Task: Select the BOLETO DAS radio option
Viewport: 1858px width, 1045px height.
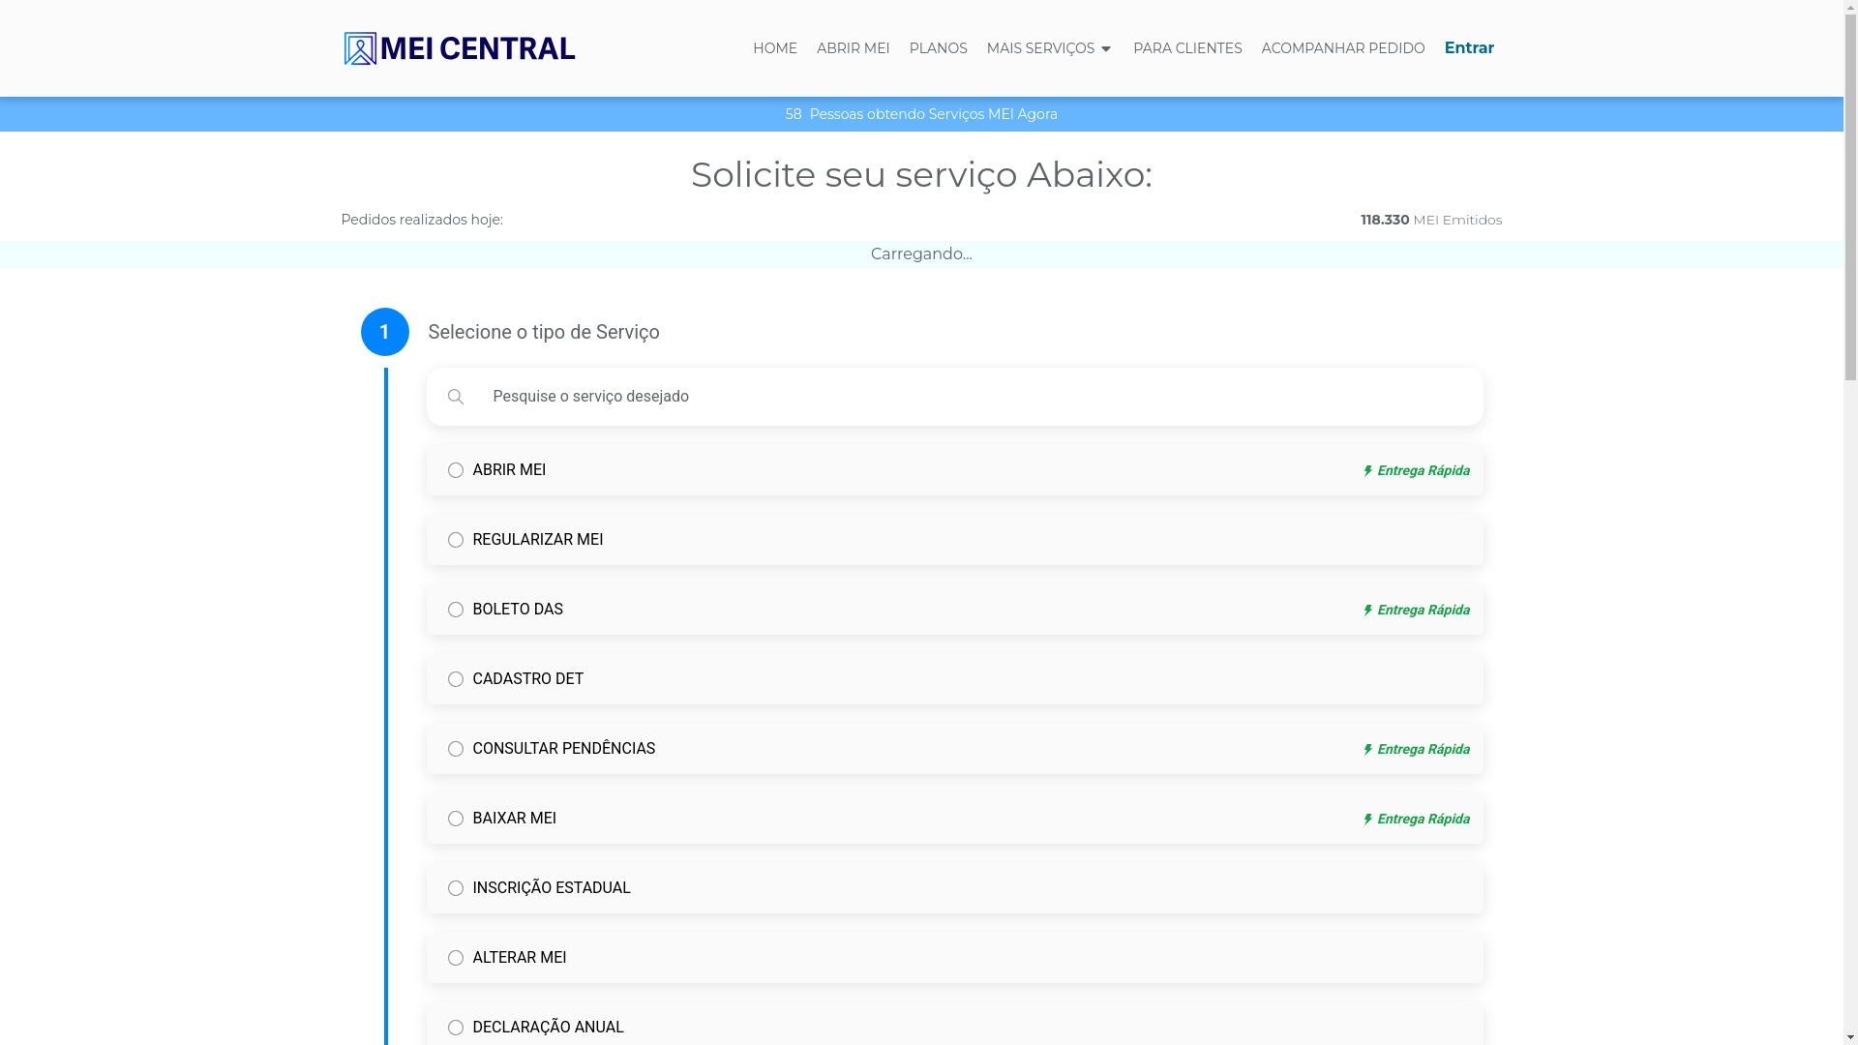Action: tap(456, 610)
